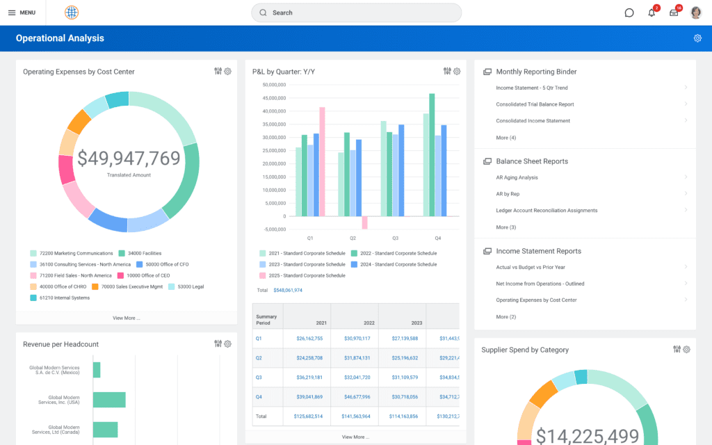Click the gear icon on the Operational Analysis header
Viewport: 712px width, 445px height.
tap(697, 38)
